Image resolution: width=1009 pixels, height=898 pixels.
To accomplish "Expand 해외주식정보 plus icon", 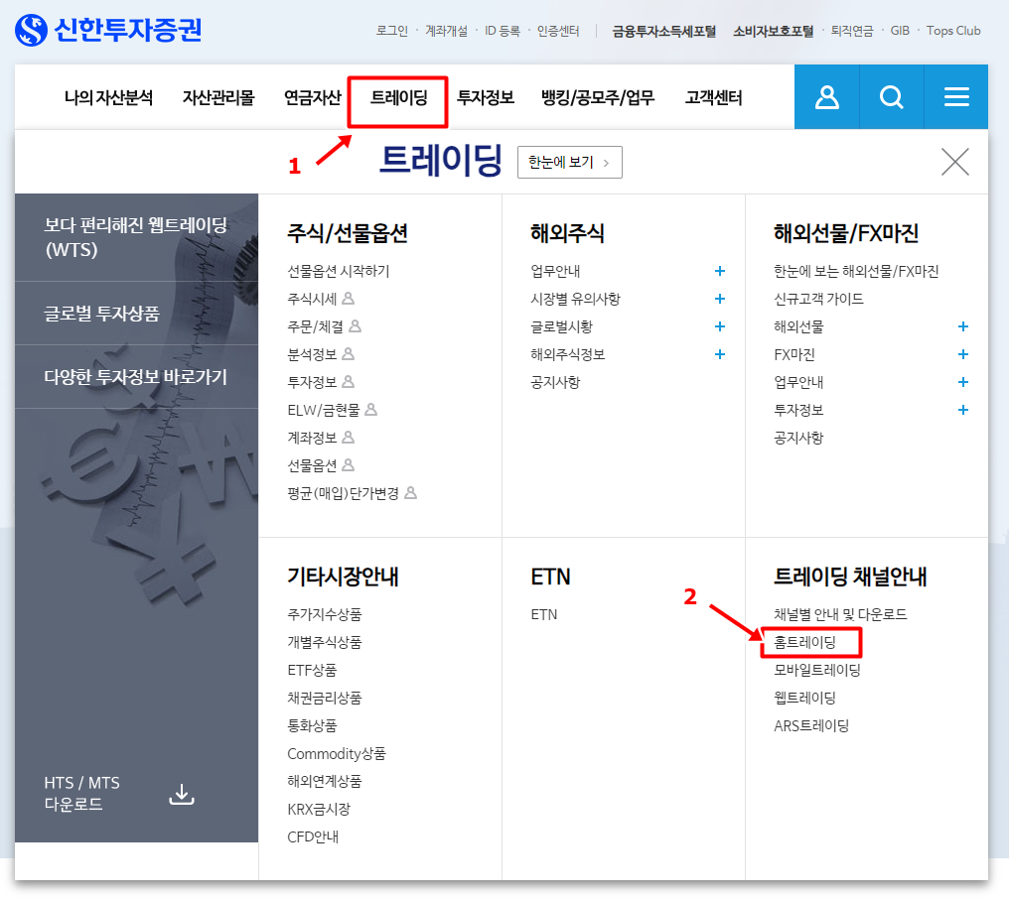I will click(720, 354).
